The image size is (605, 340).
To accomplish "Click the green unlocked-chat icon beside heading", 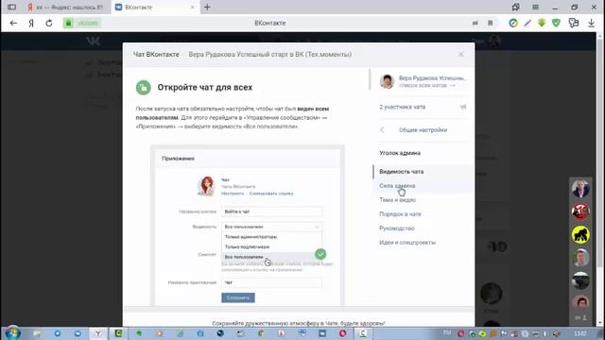I will pos(143,88).
